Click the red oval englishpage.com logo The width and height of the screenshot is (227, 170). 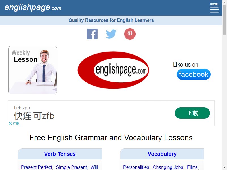coord(113,70)
